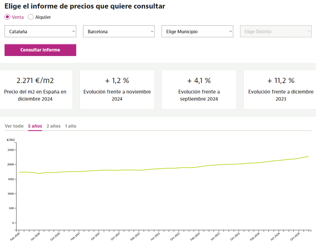Switch to the Ver todo tab
316x243 pixels.
pyautogui.click(x=14, y=126)
